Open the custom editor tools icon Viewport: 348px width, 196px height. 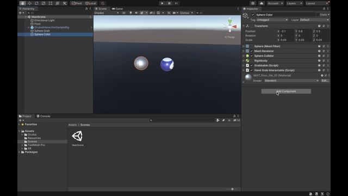coord(64,3)
